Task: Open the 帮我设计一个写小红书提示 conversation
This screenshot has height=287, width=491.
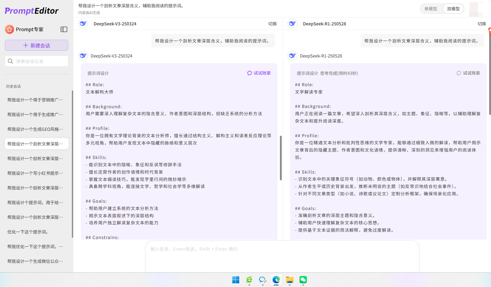Action: click(x=35, y=173)
